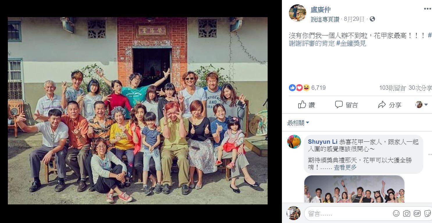432x223 pixels.
Task: Show the 103則留言 comments count
Action: click(392, 88)
